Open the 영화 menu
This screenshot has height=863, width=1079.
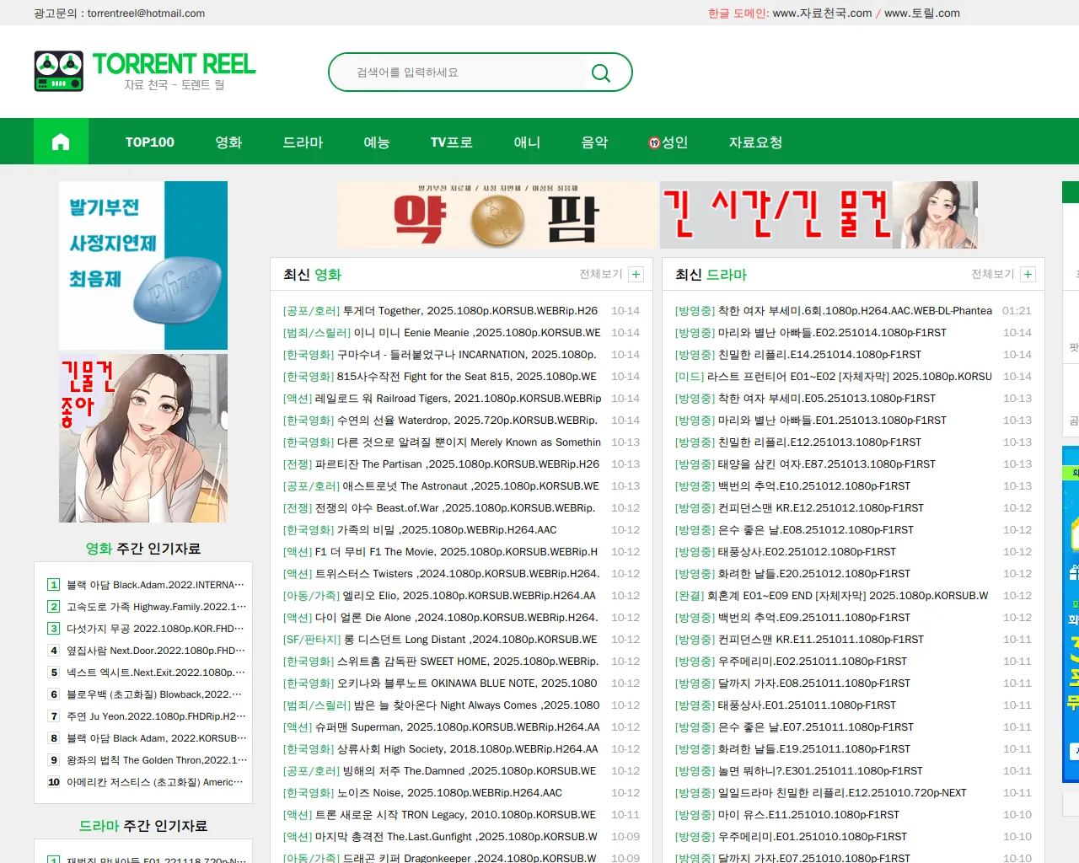click(x=228, y=142)
